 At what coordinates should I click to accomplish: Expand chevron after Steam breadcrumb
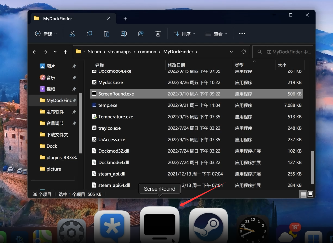coord(105,52)
